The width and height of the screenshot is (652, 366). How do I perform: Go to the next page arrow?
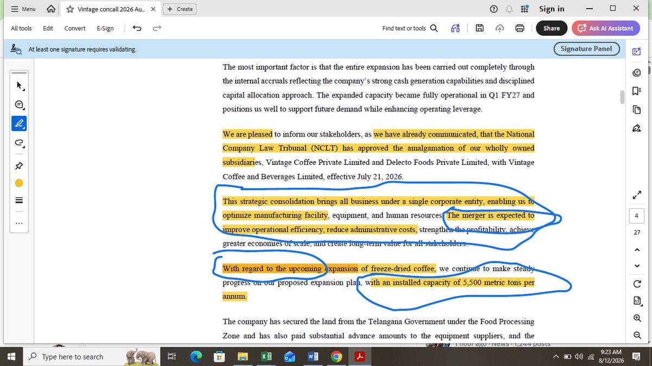pyautogui.click(x=636, y=266)
